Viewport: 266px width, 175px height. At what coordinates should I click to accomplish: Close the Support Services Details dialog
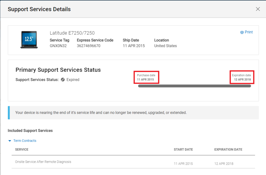258,9
